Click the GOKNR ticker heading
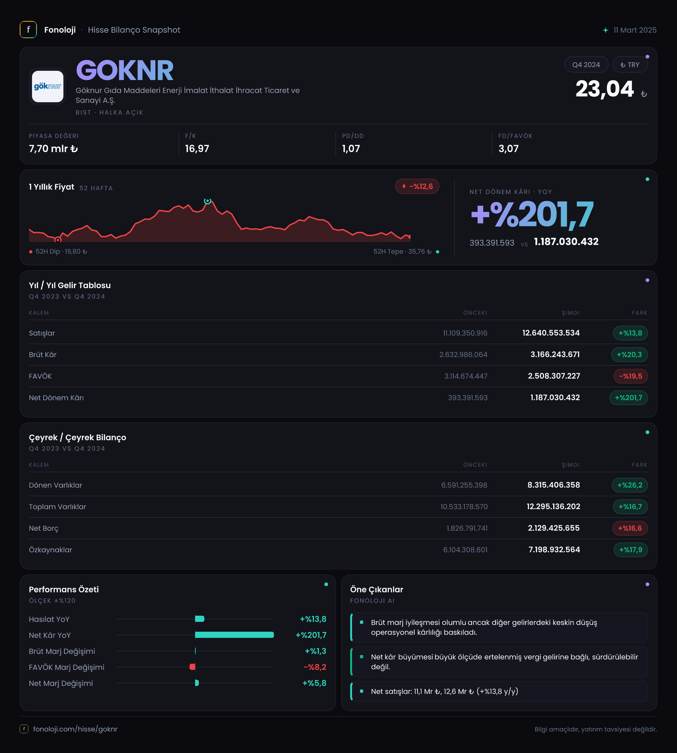677x753 pixels. point(125,70)
